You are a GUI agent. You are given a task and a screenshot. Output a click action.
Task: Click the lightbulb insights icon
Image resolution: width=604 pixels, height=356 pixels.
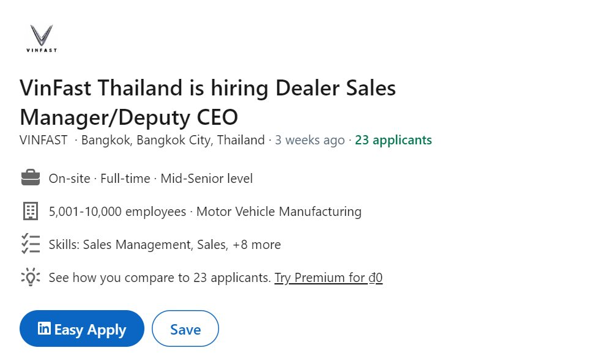30,277
